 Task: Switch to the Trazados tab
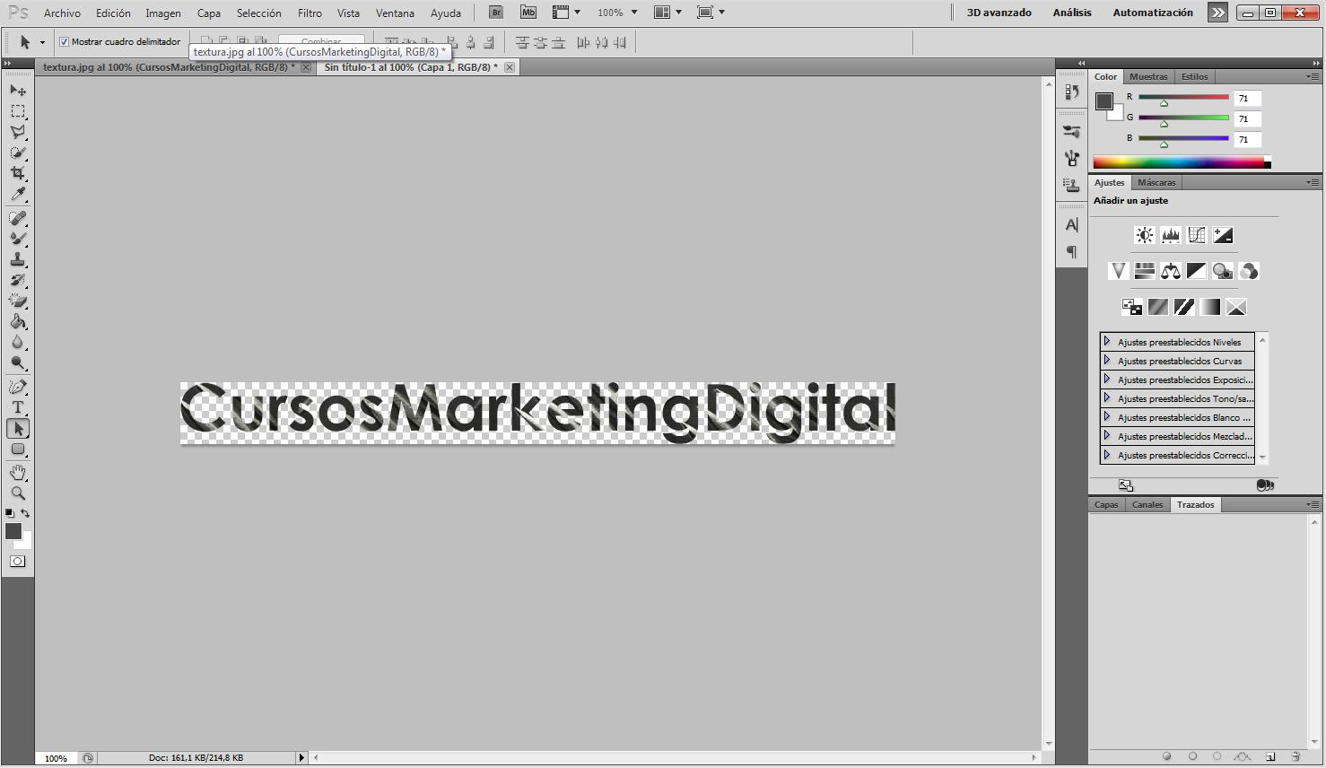1195,504
